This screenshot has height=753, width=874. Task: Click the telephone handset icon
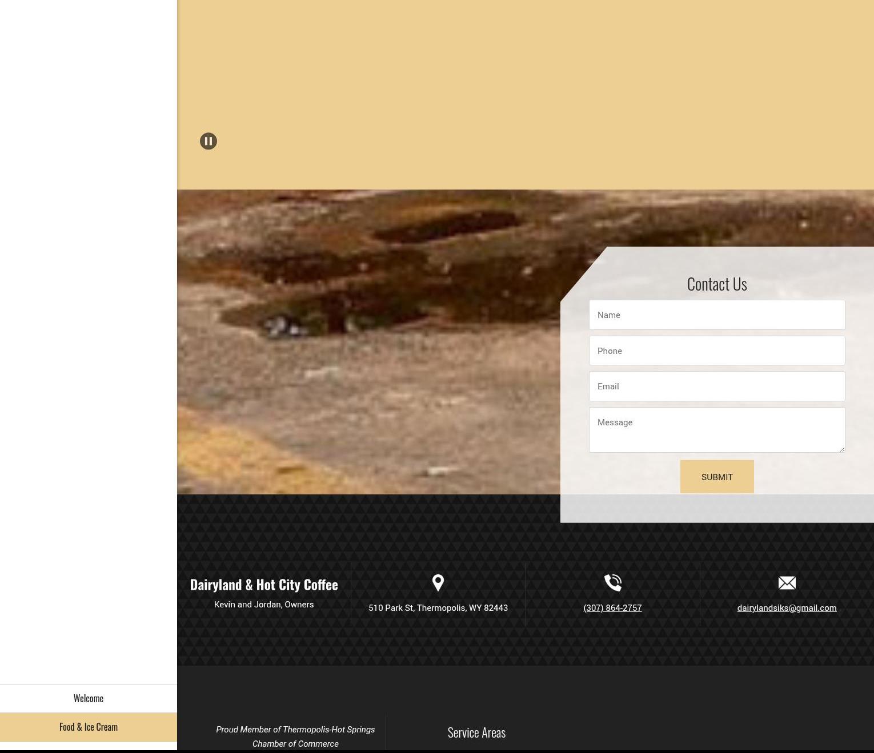[612, 583]
